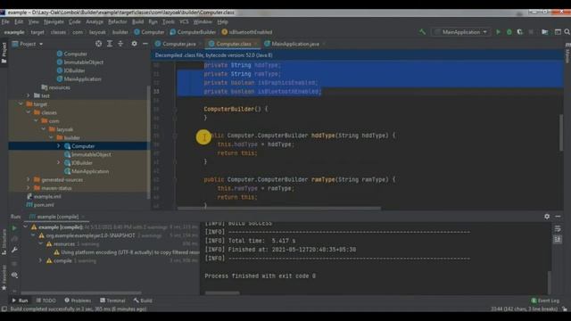This screenshot has height=321, width=571.
Task: Close the example [compile] run tab
Action: coord(84,217)
